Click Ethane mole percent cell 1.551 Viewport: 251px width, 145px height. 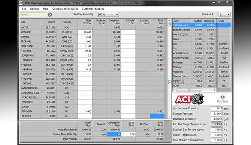(x=85, y=37)
